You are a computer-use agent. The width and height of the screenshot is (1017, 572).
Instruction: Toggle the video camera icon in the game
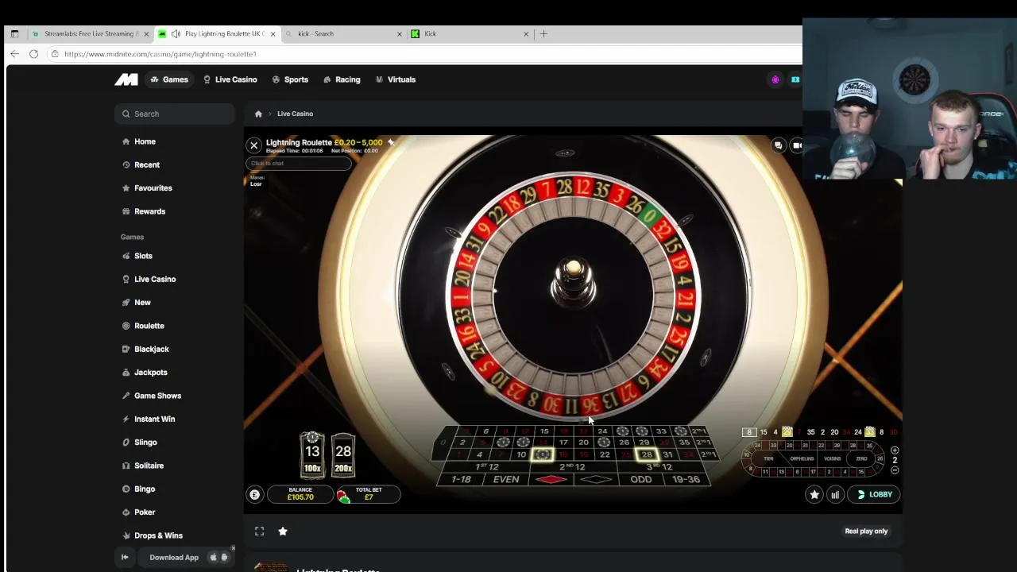[x=797, y=145]
